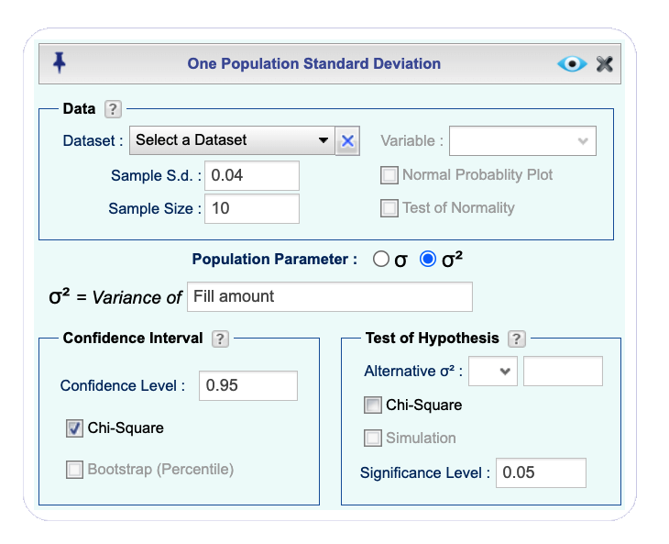Click the Confidence Level input field
This screenshot has width=669, height=544.
pyautogui.click(x=247, y=385)
